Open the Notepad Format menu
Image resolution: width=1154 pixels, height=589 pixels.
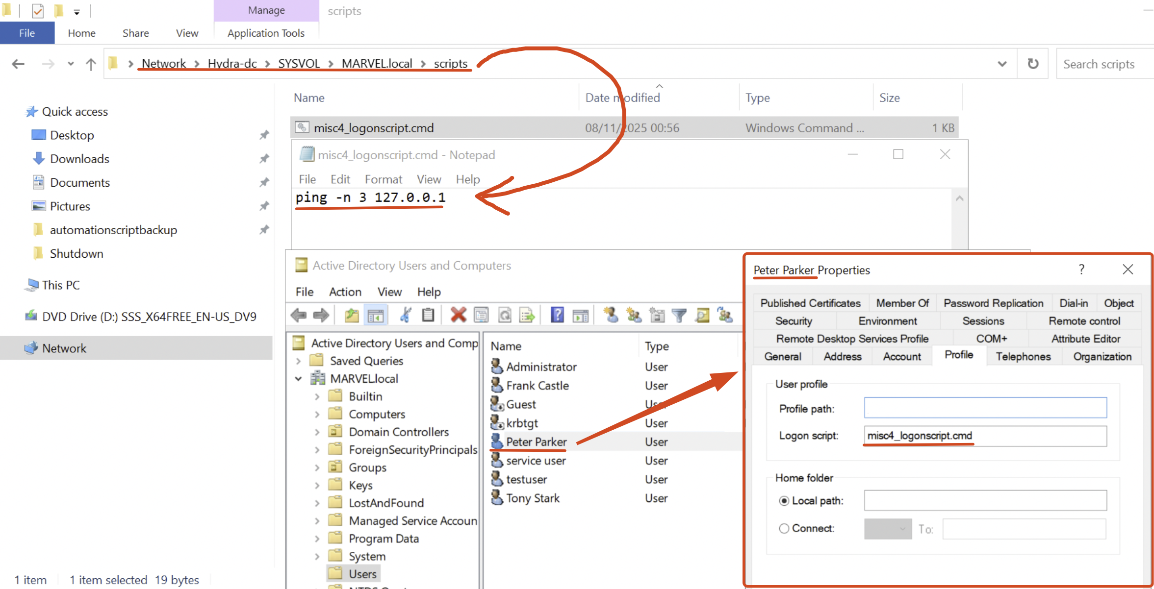pos(383,179)
